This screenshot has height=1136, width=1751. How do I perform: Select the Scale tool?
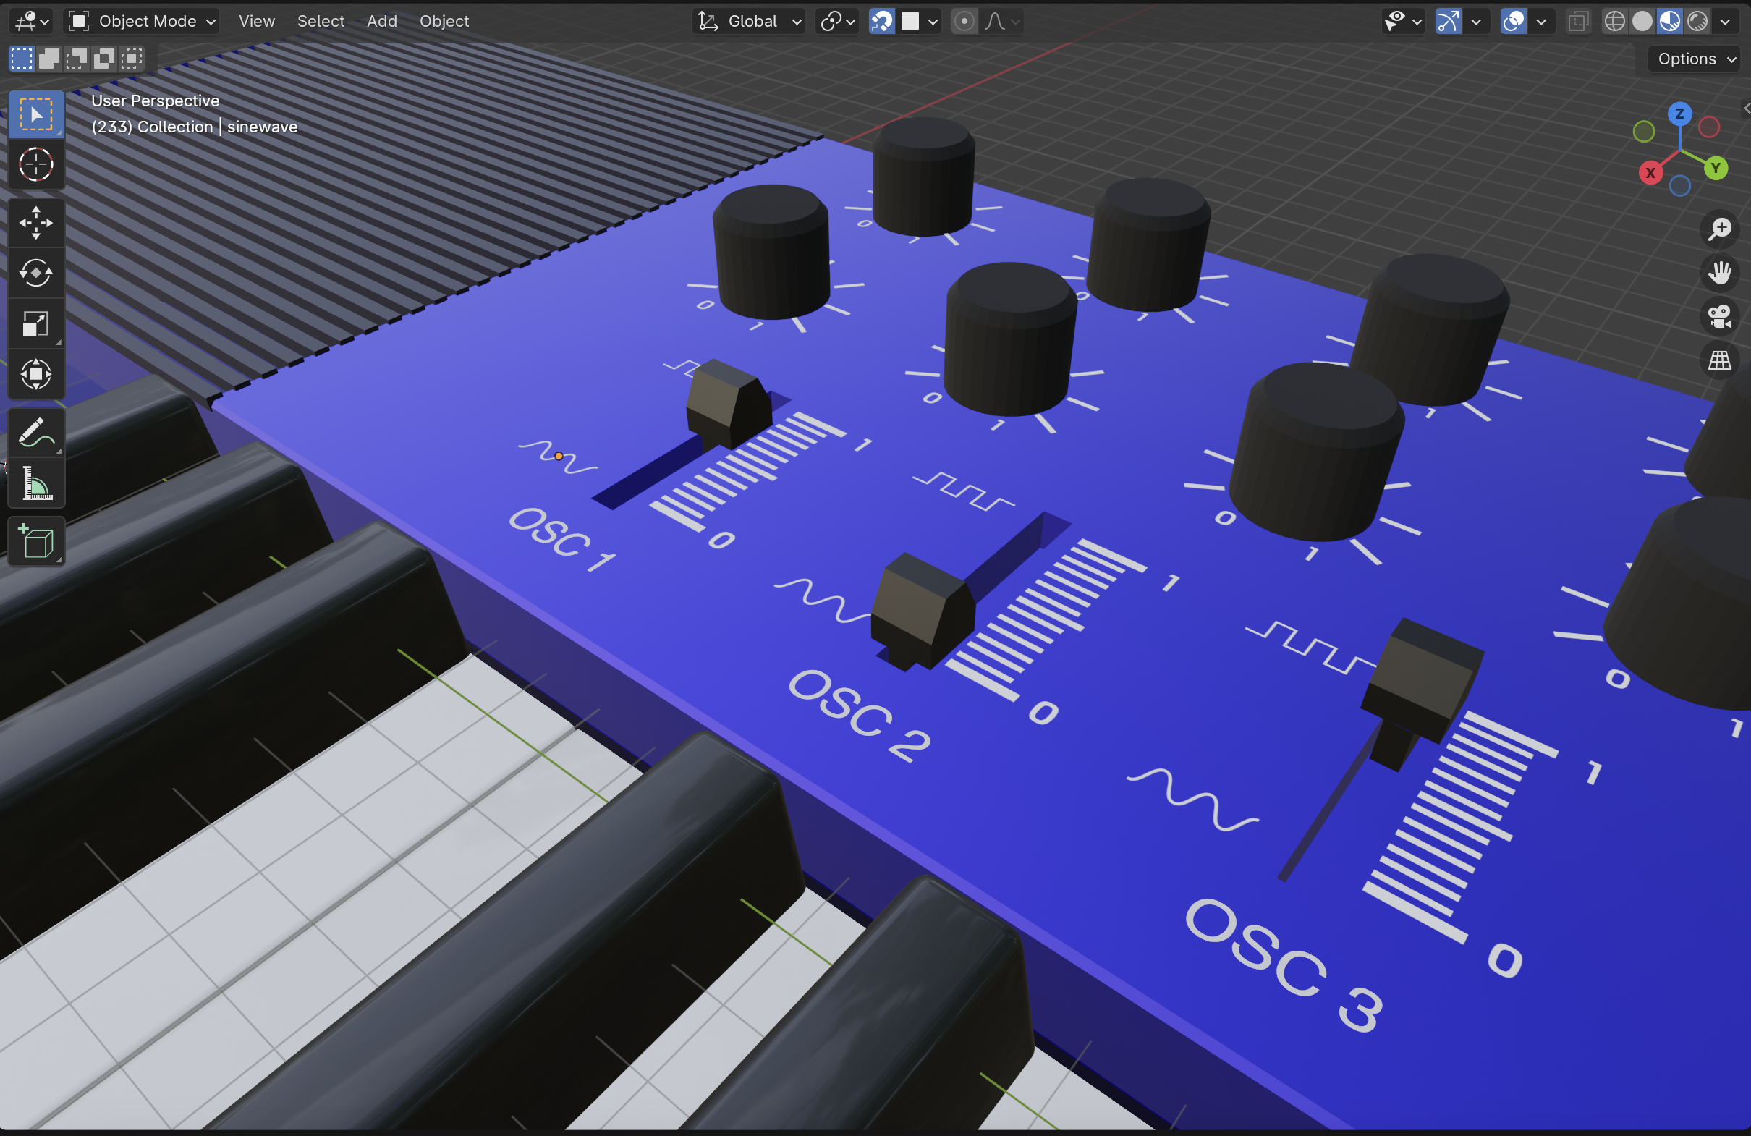click(x=36, y=323)
